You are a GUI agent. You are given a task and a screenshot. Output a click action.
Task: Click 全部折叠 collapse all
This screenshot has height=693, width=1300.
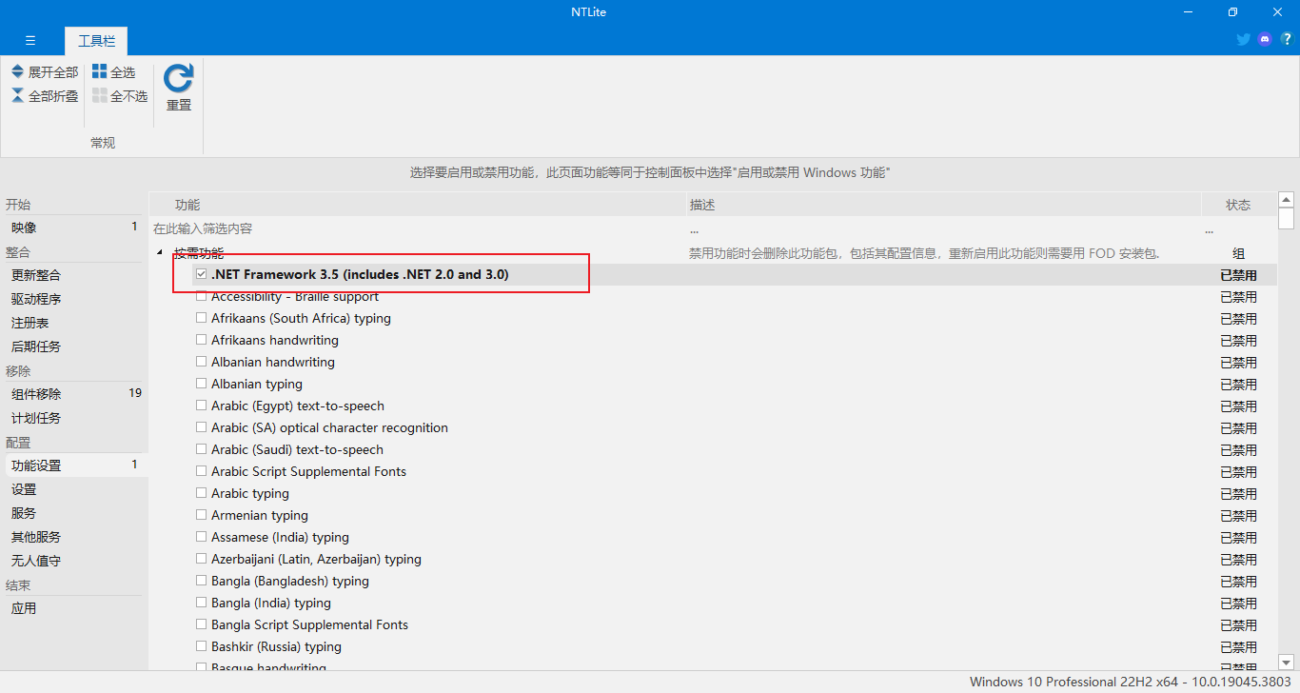(x=45, y=96)
